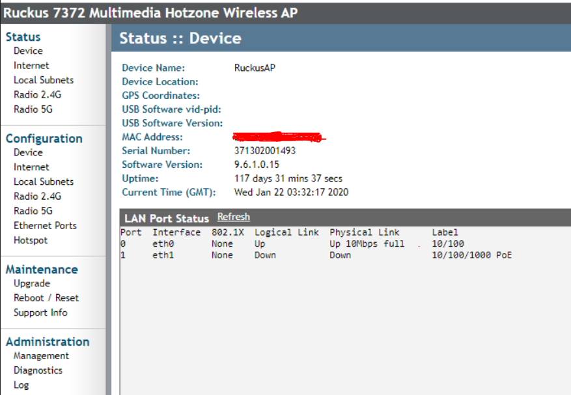Select serial number 371302001493
The width and height of the screenshot is (571, 395).
[265, 151]
